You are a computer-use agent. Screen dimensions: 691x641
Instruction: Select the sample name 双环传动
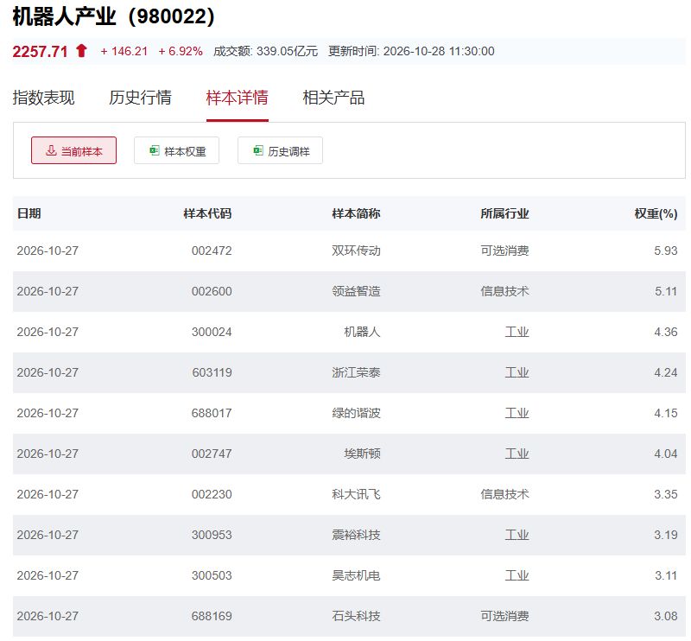click(x=356, y=251)
